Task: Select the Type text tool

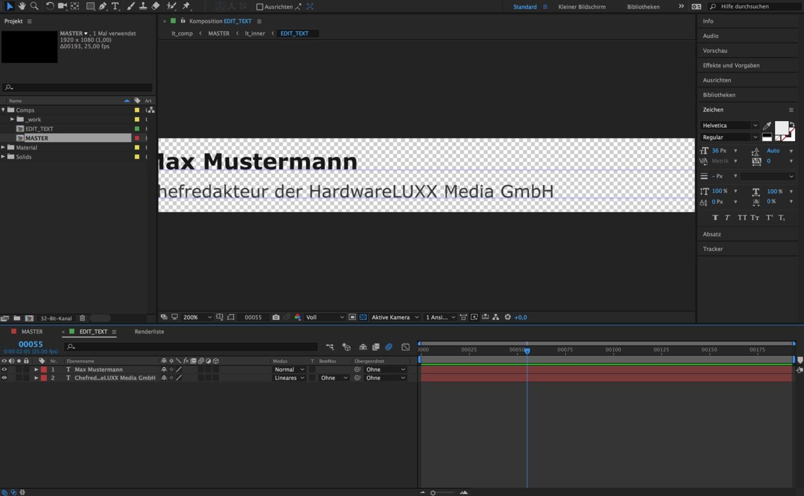Action: [115, 6]
